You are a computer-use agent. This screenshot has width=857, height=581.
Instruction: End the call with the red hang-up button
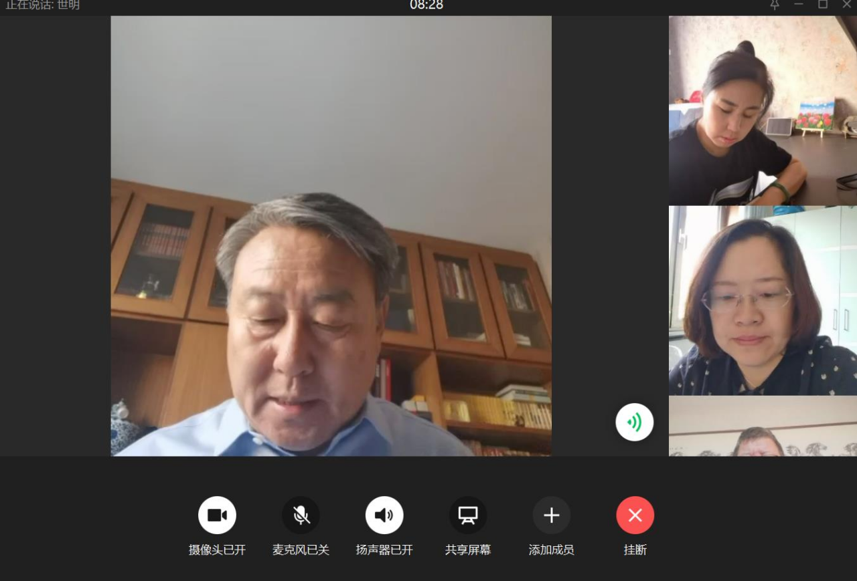[x=635, y=515]
